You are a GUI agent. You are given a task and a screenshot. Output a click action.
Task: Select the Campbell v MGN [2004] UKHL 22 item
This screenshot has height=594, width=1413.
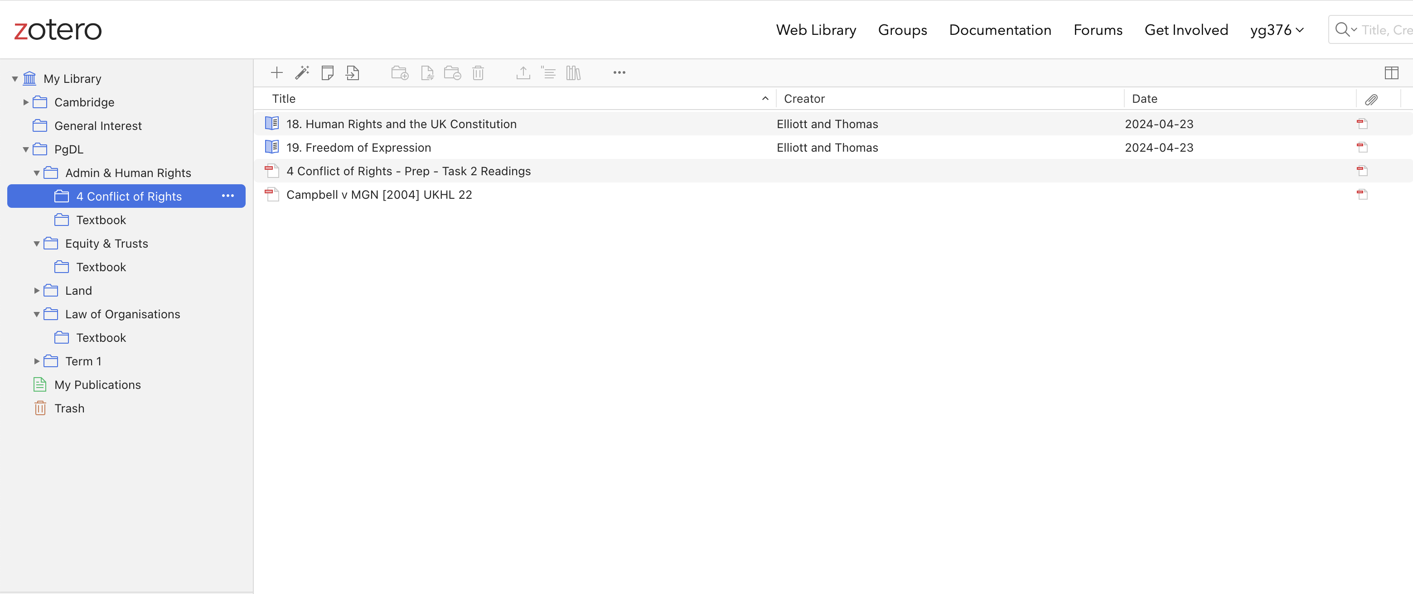point(378,195)
